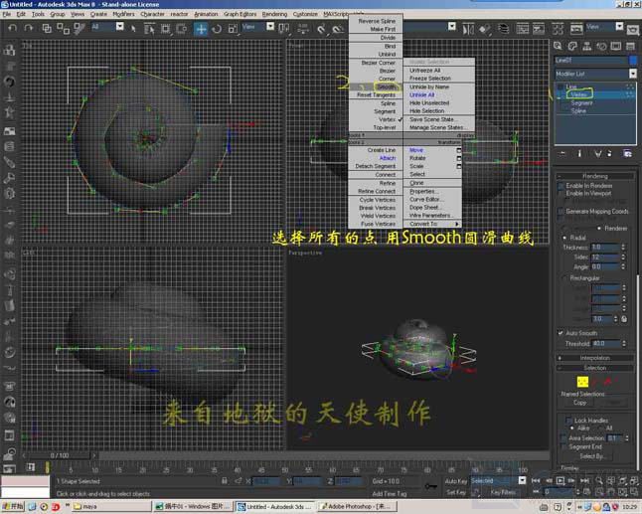Click the Set Key button
642x514 pixels.
coord(456,492)
